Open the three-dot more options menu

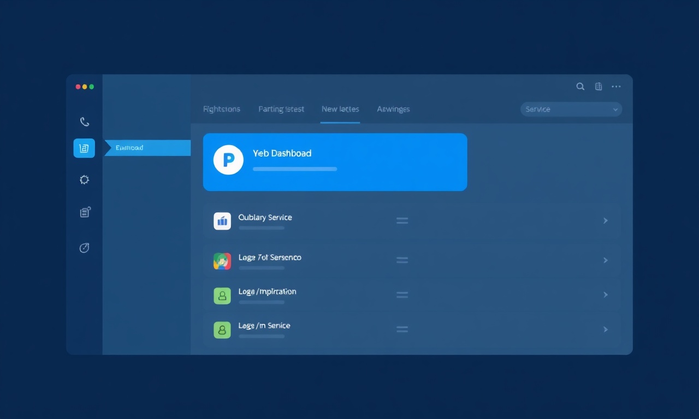(616, 86)
